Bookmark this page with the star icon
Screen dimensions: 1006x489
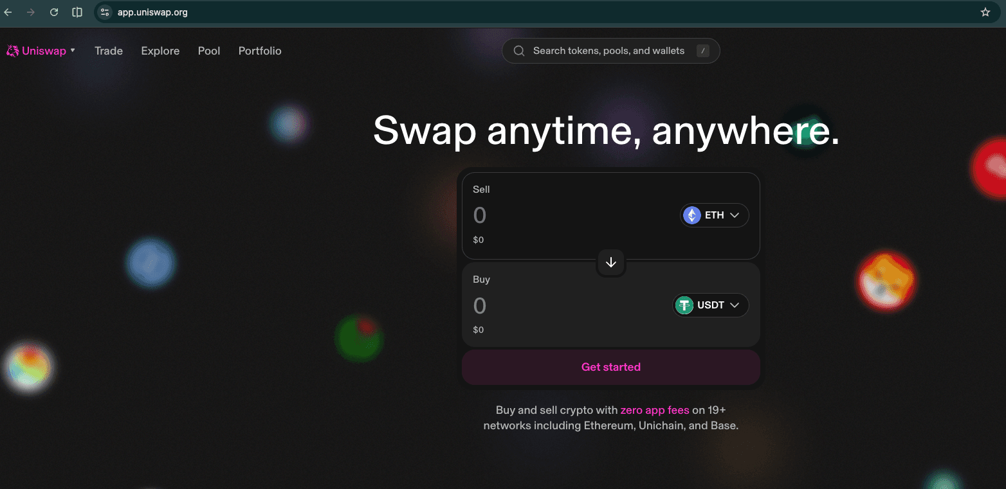click(x=985, y=12)
